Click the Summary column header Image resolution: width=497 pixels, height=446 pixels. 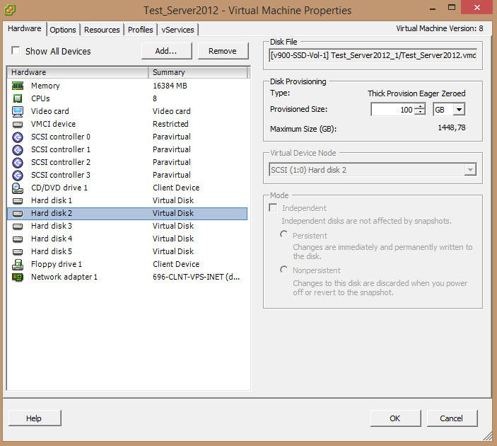click(198, 72)
